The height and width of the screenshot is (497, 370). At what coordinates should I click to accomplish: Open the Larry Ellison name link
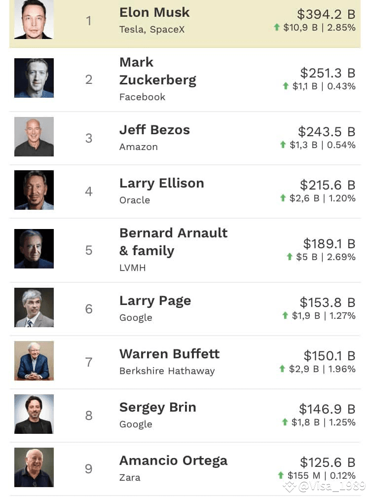(161, 184)
